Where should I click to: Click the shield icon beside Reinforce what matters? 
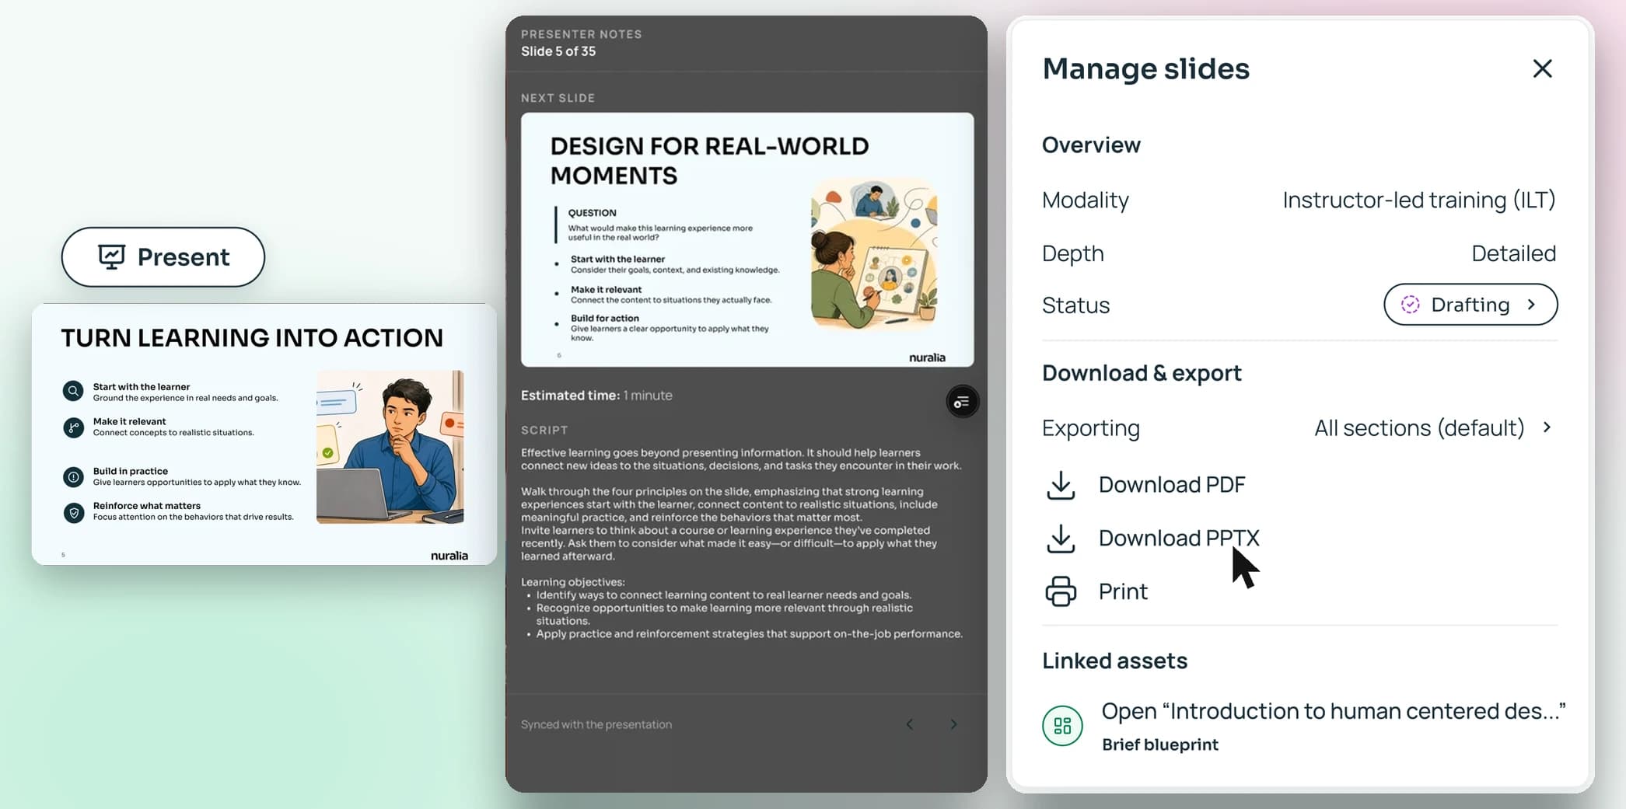(x=73, y=513)
